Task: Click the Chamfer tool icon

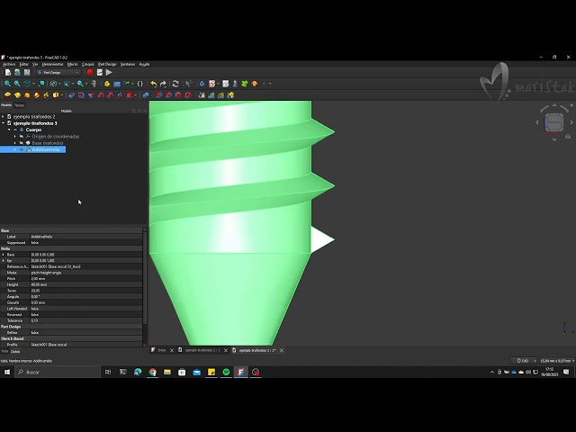Action: click(x=168, y=95)
